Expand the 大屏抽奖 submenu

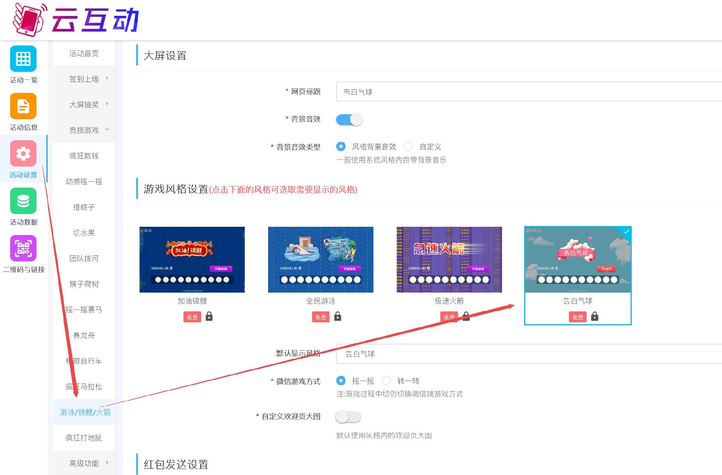(84, 105)
